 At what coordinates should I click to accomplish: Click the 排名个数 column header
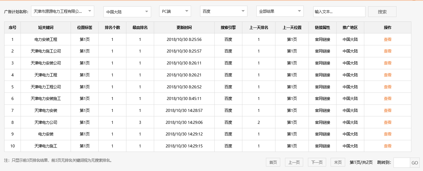click(x=112, y=27)
